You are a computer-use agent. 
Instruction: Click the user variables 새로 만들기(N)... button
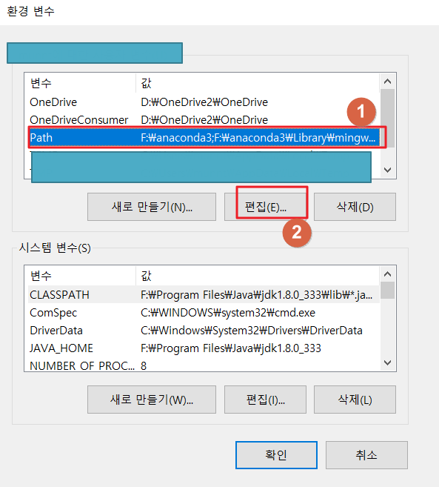pos(152,207)
